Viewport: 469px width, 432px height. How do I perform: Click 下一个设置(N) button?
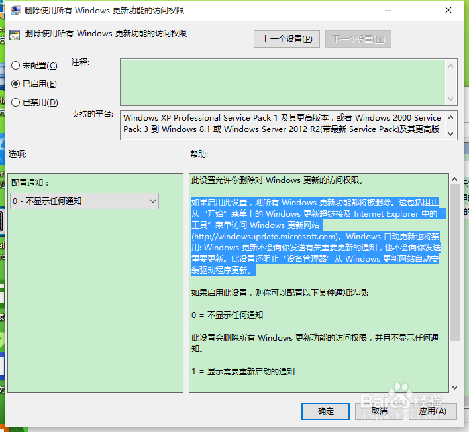click(x=358, y=39)
